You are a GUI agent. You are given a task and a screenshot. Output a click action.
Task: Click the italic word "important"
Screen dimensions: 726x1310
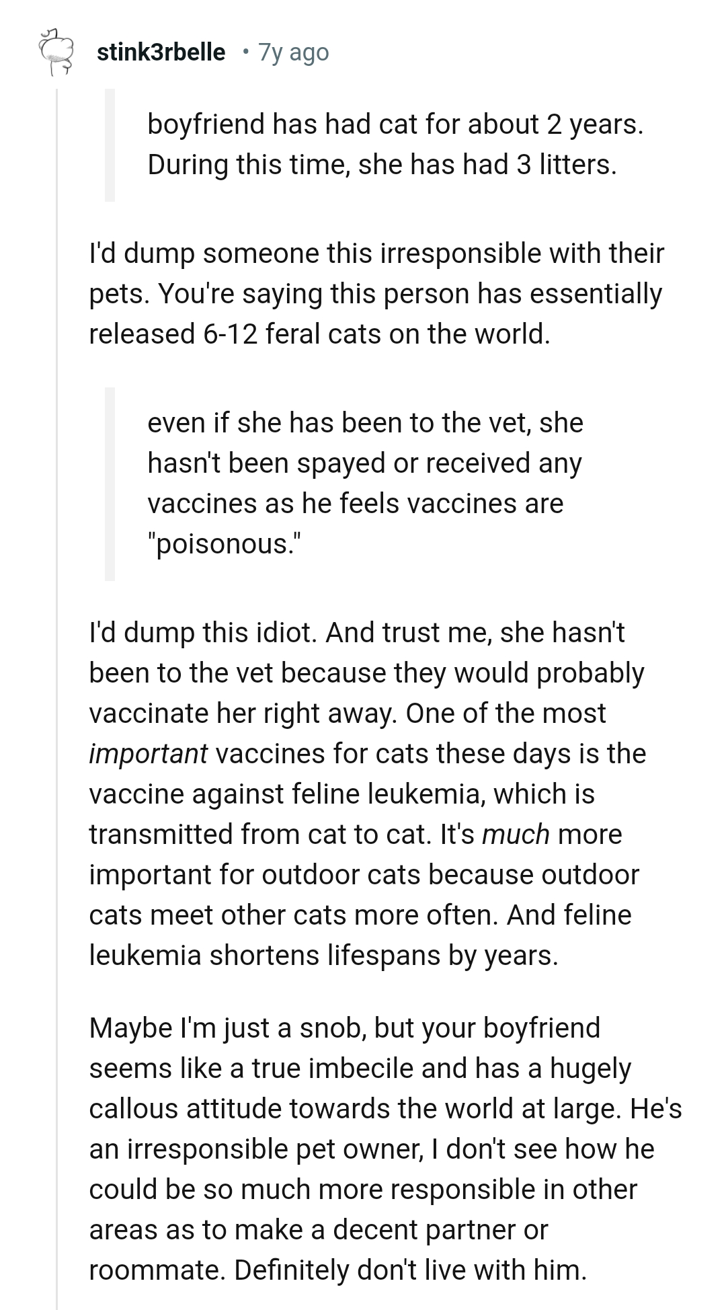(148, 753)
